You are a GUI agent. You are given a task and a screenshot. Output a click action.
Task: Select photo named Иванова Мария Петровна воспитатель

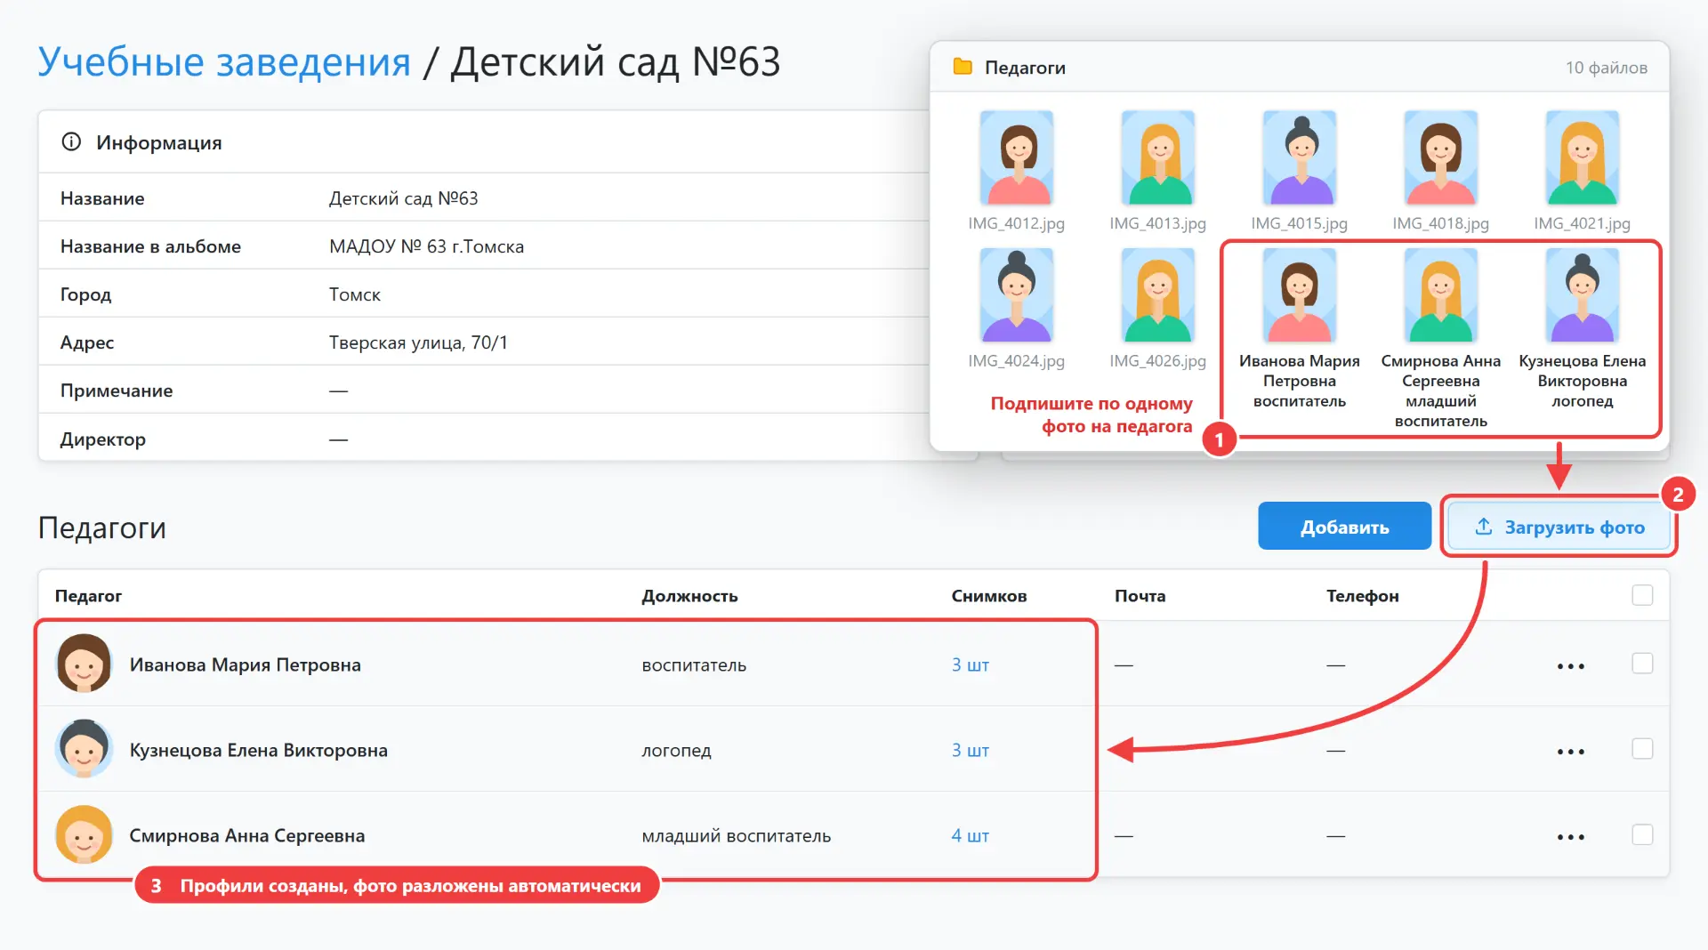click(1299, 295)
